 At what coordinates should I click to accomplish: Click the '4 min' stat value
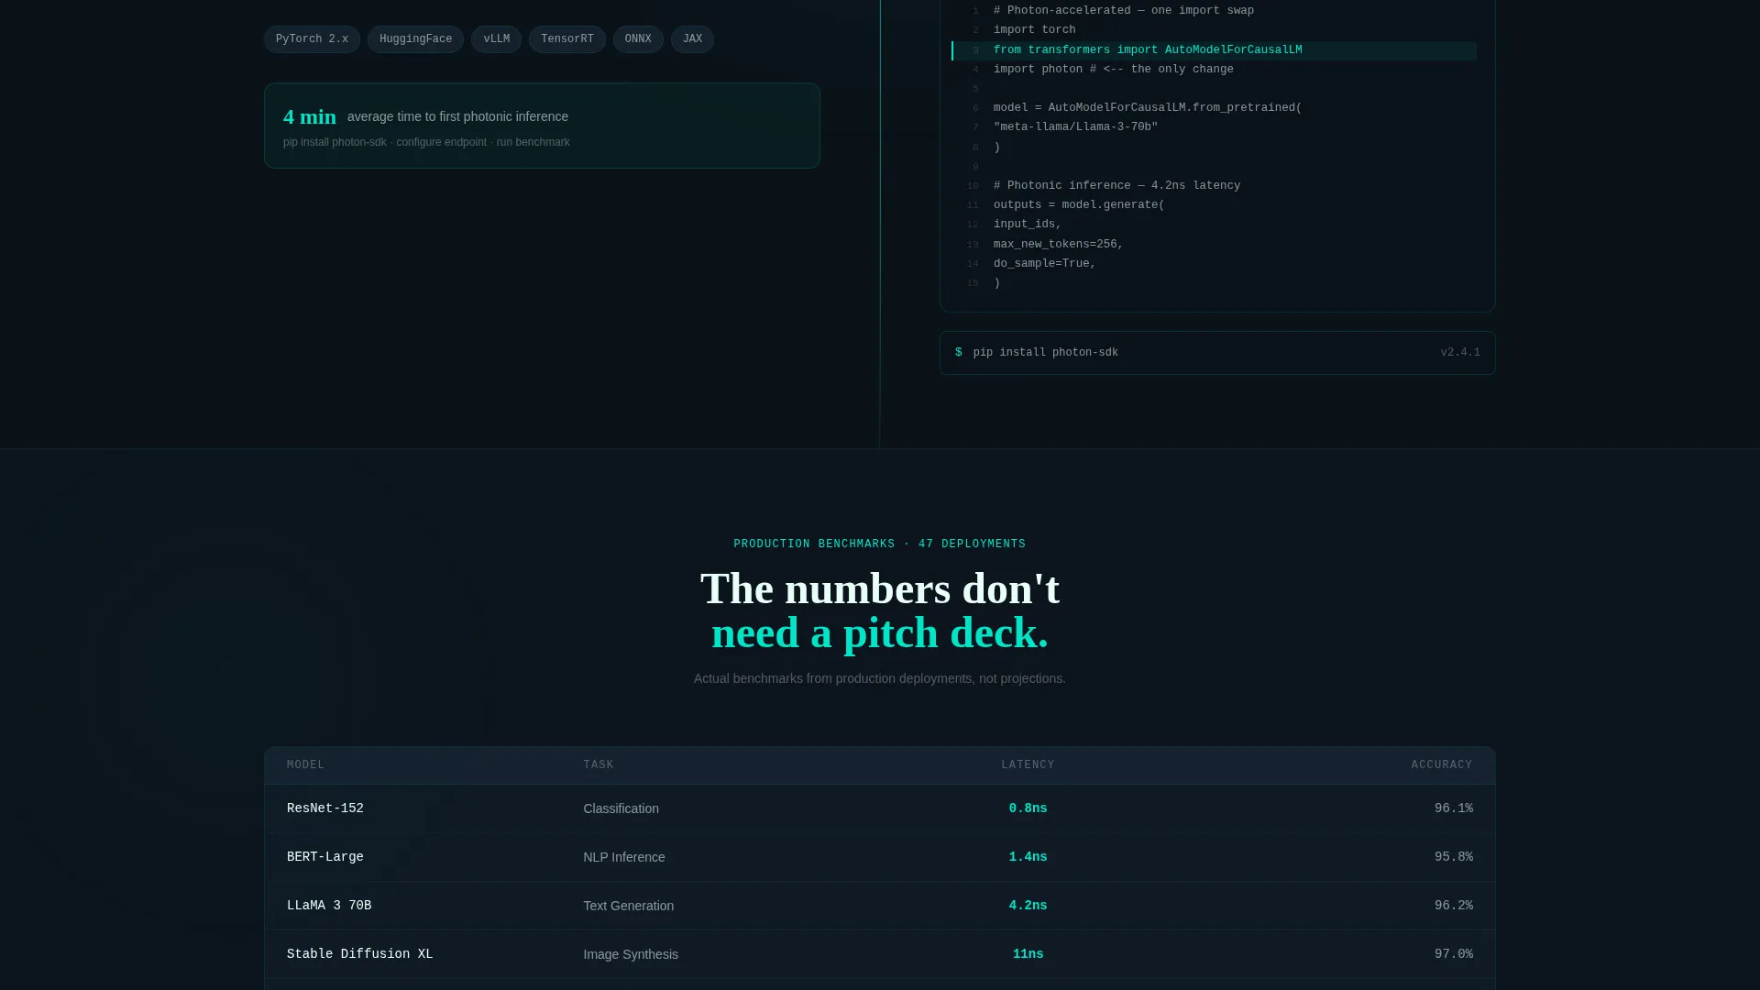click(x=310, y=116)
